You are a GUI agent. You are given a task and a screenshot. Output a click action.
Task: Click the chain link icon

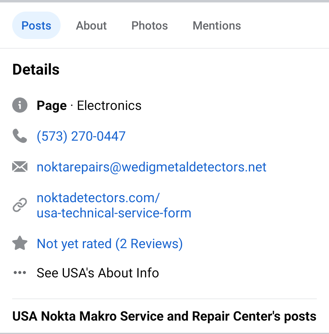click(20, 205)
